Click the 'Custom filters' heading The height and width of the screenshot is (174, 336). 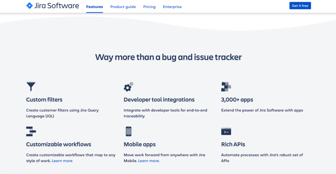(x=44, y=99)
